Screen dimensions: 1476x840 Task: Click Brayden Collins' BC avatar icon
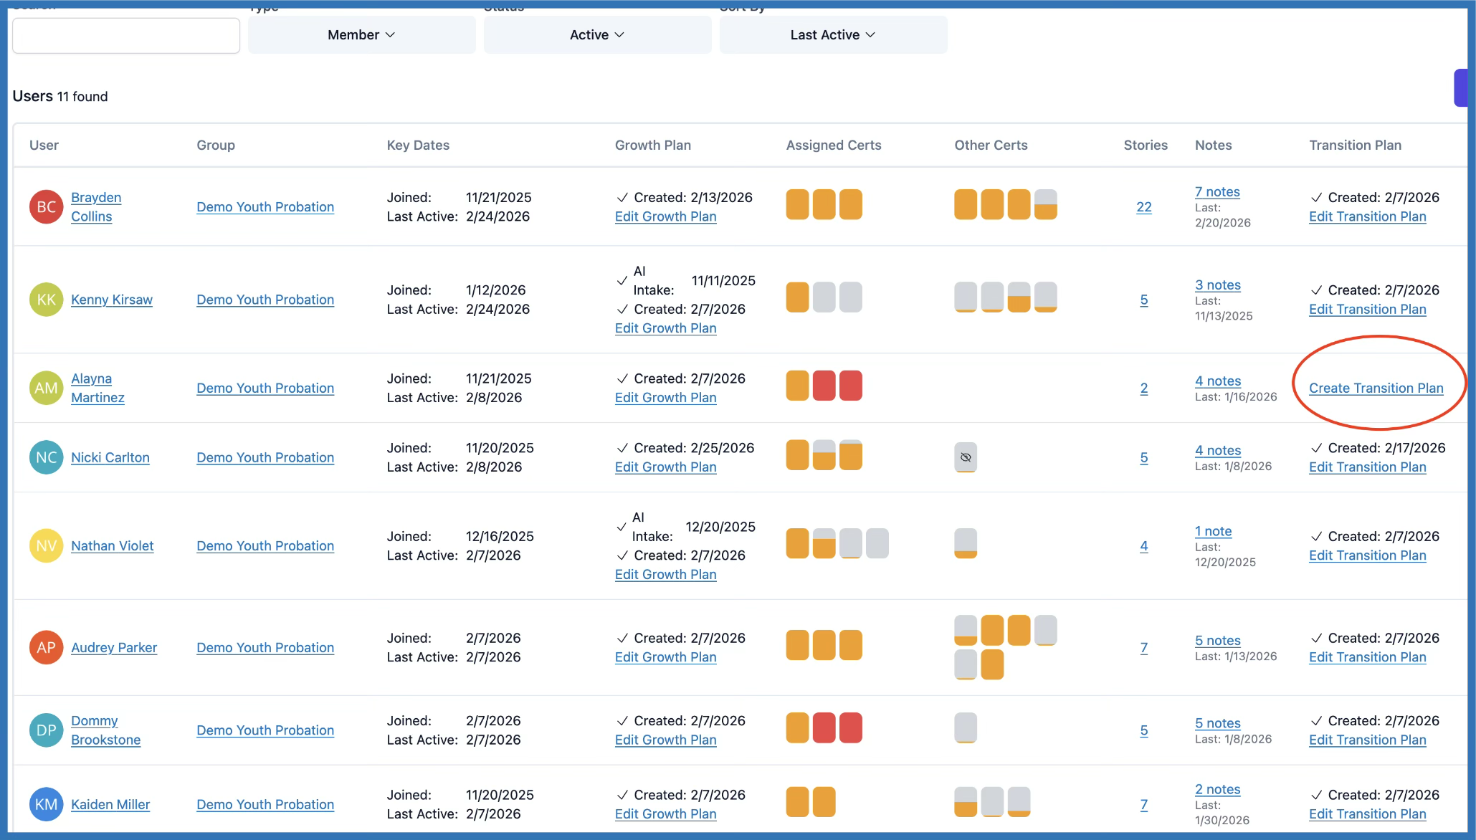click(46, 206)
